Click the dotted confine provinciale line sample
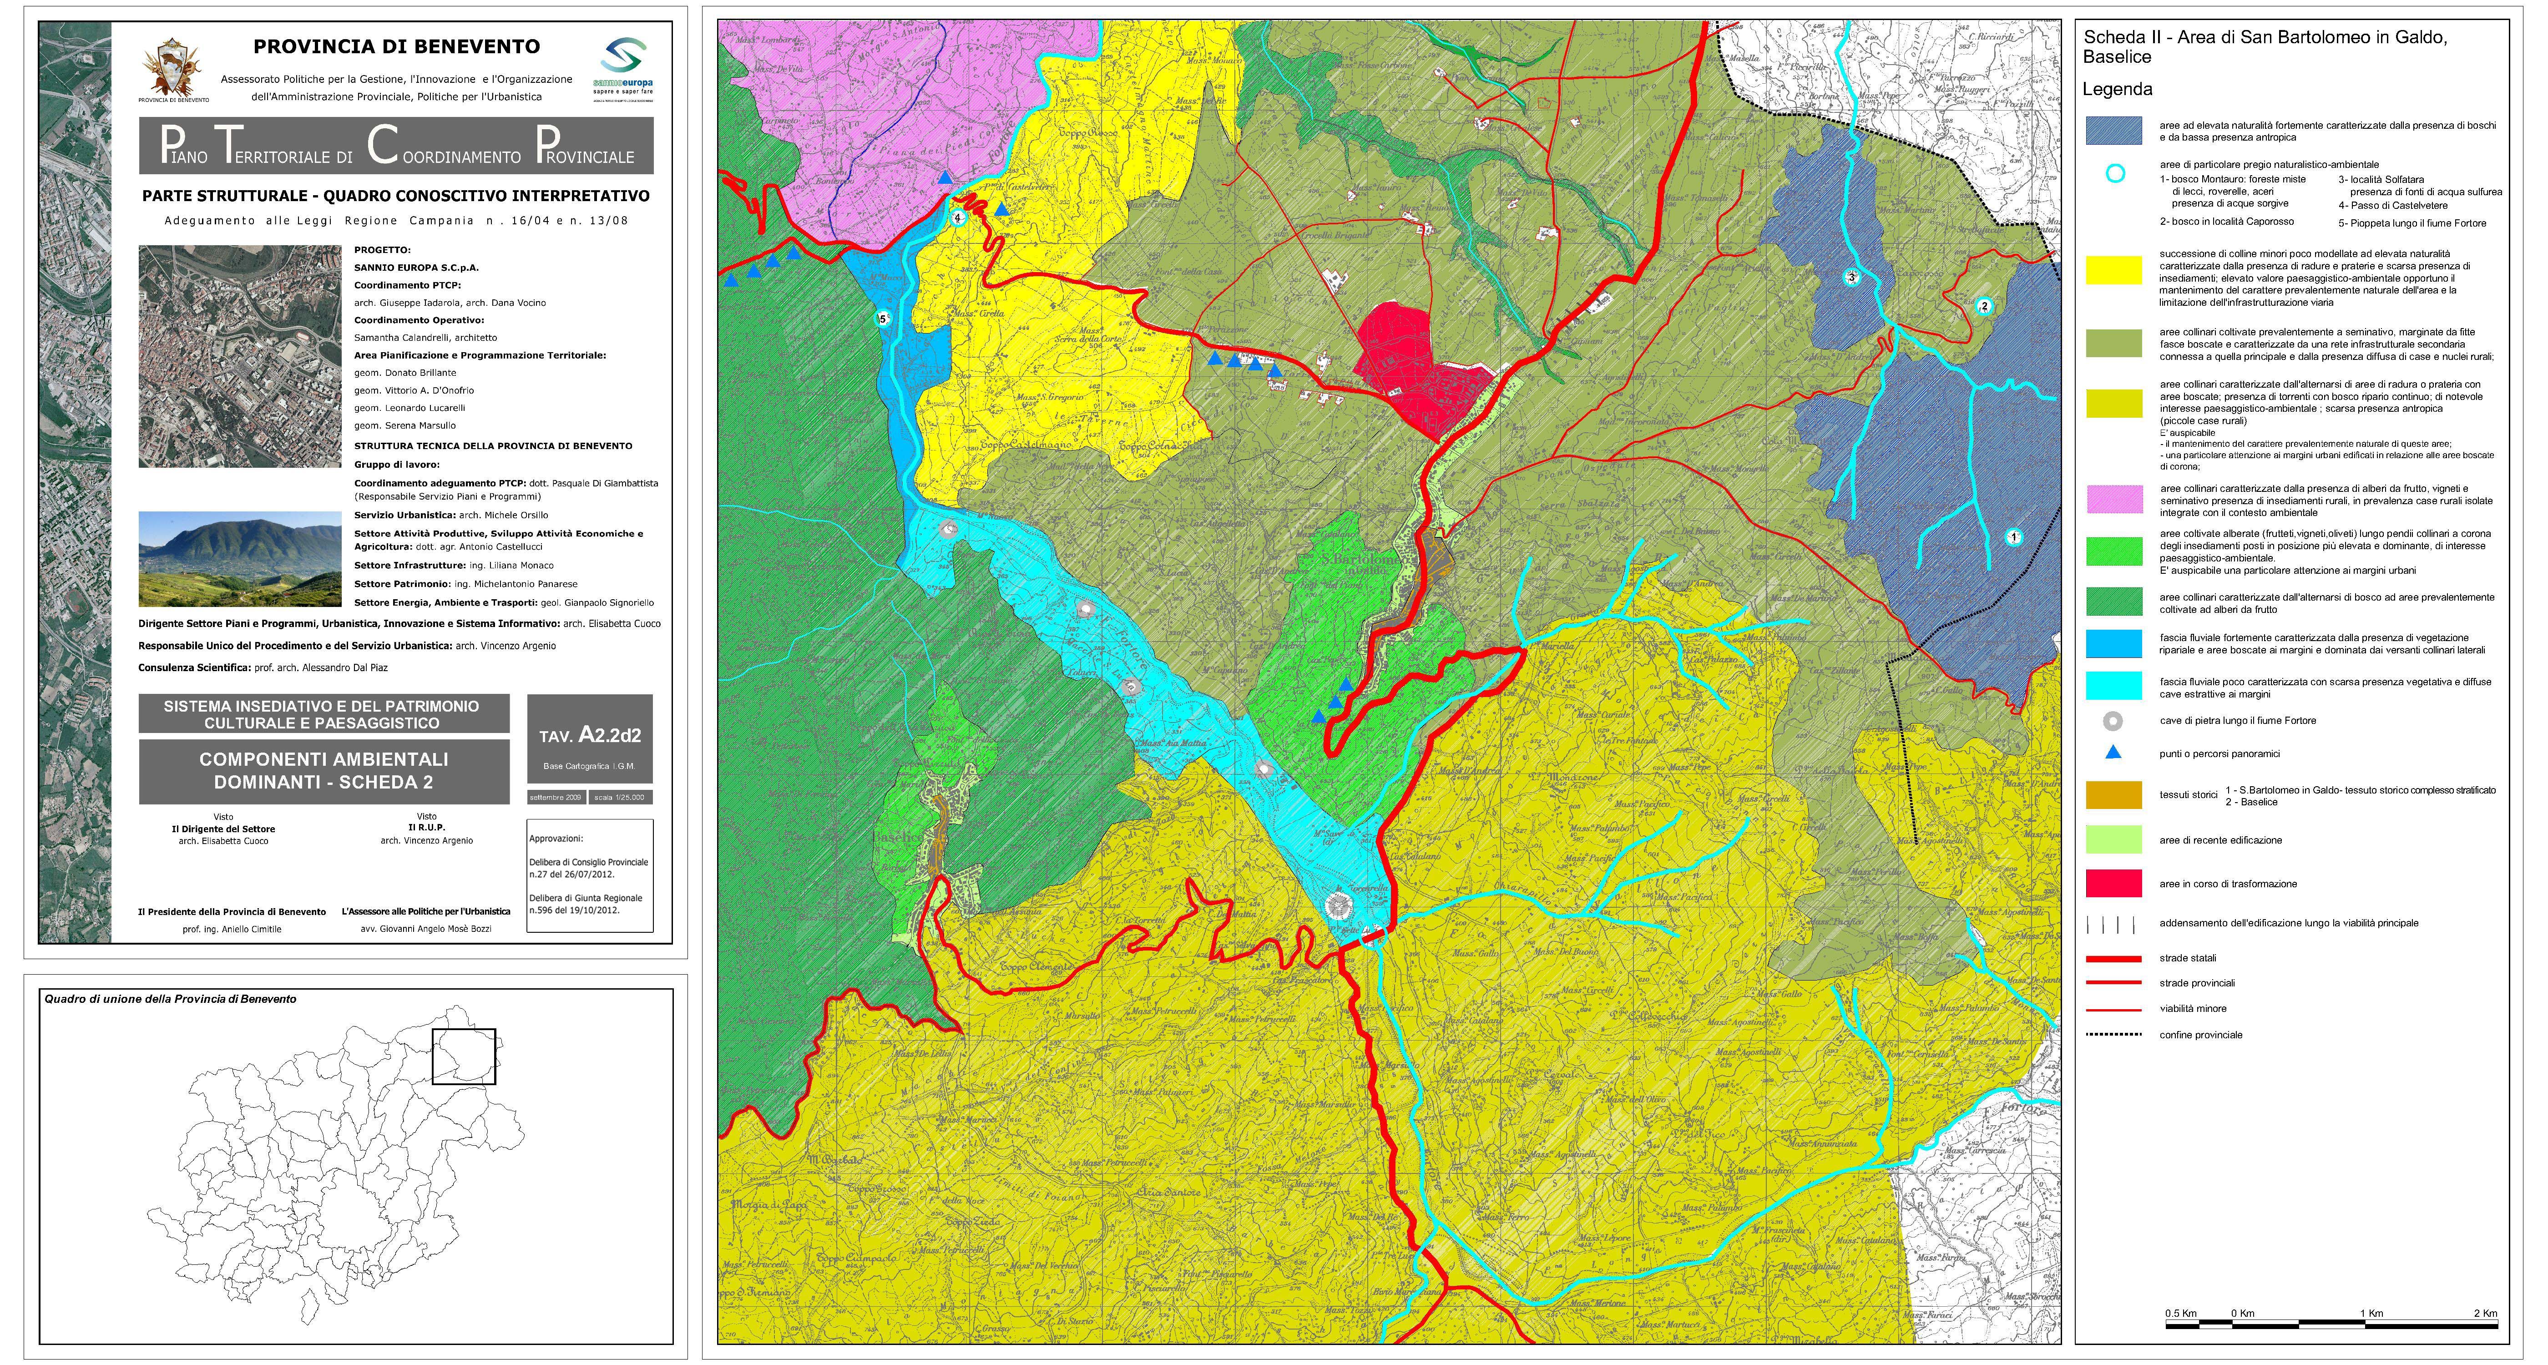 coord(2115,1036)
